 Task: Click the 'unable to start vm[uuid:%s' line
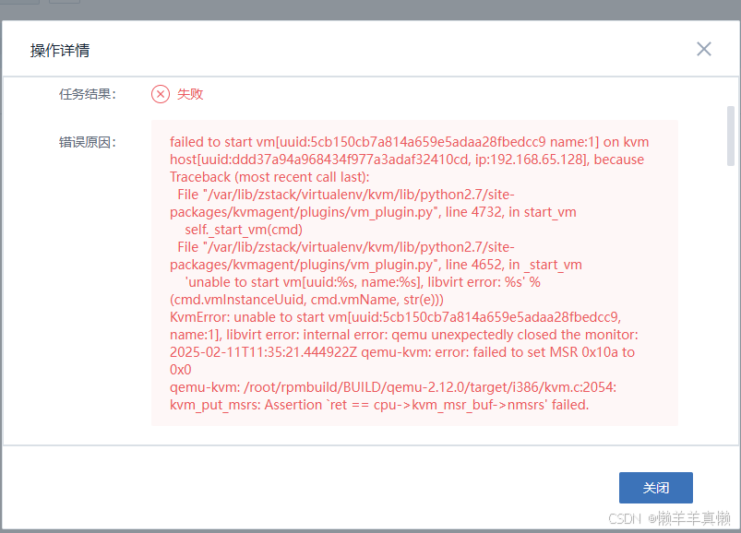[363, 282]
